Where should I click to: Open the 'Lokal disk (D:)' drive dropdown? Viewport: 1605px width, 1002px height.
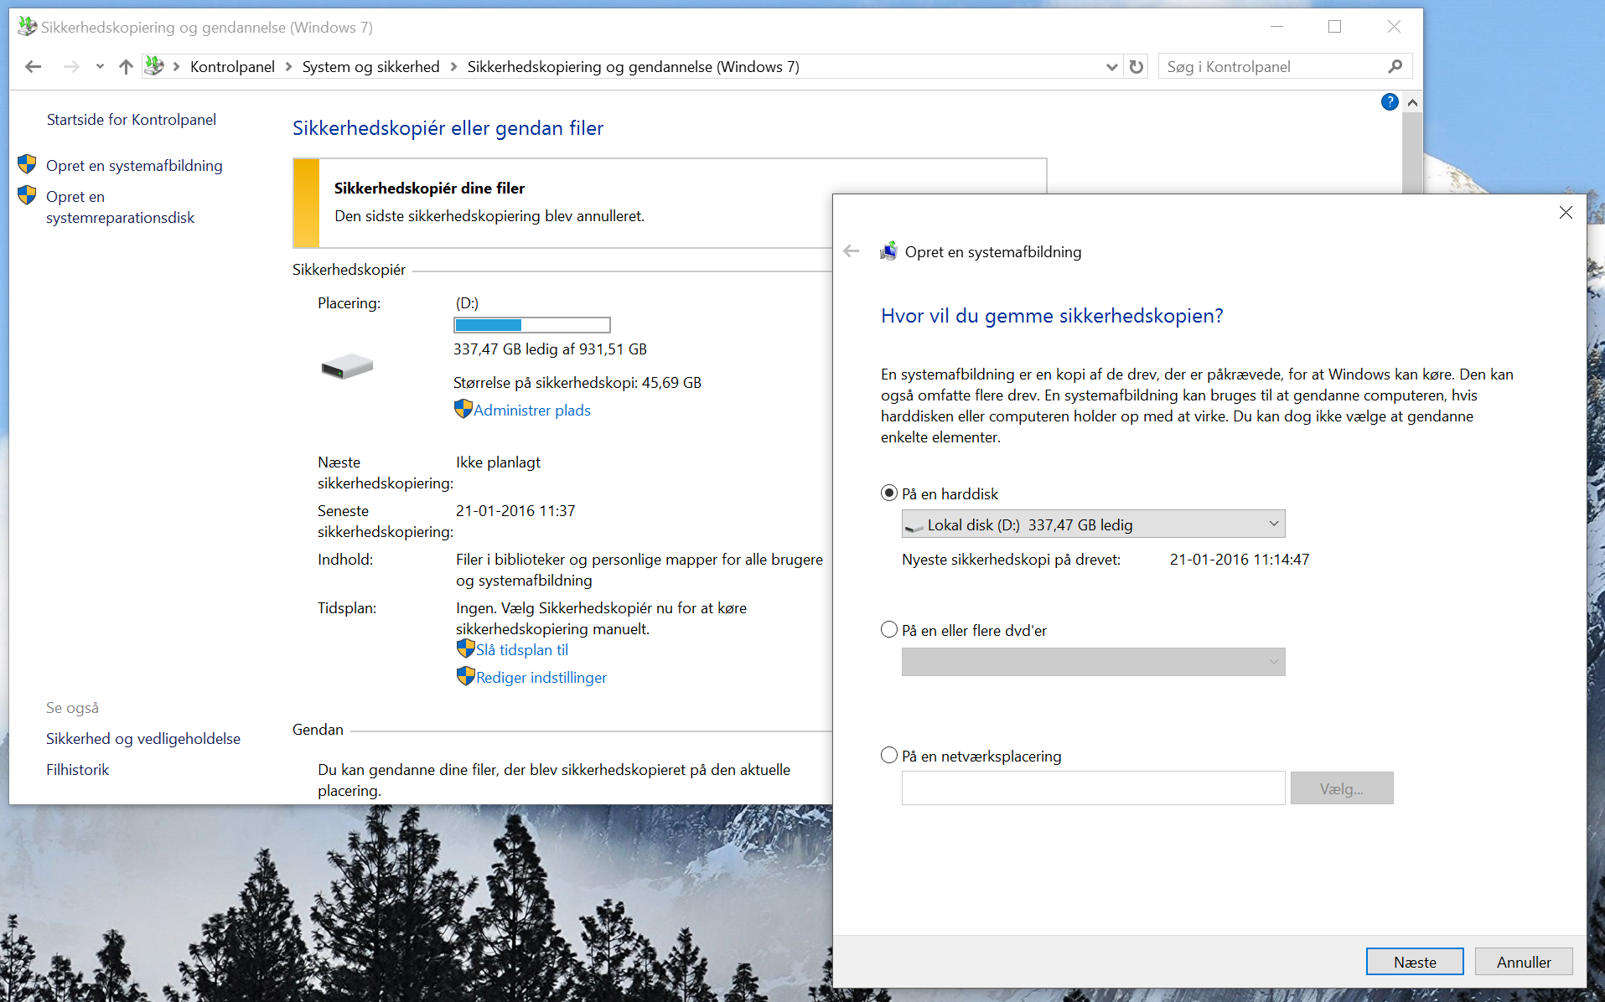tap(1093, 524)
